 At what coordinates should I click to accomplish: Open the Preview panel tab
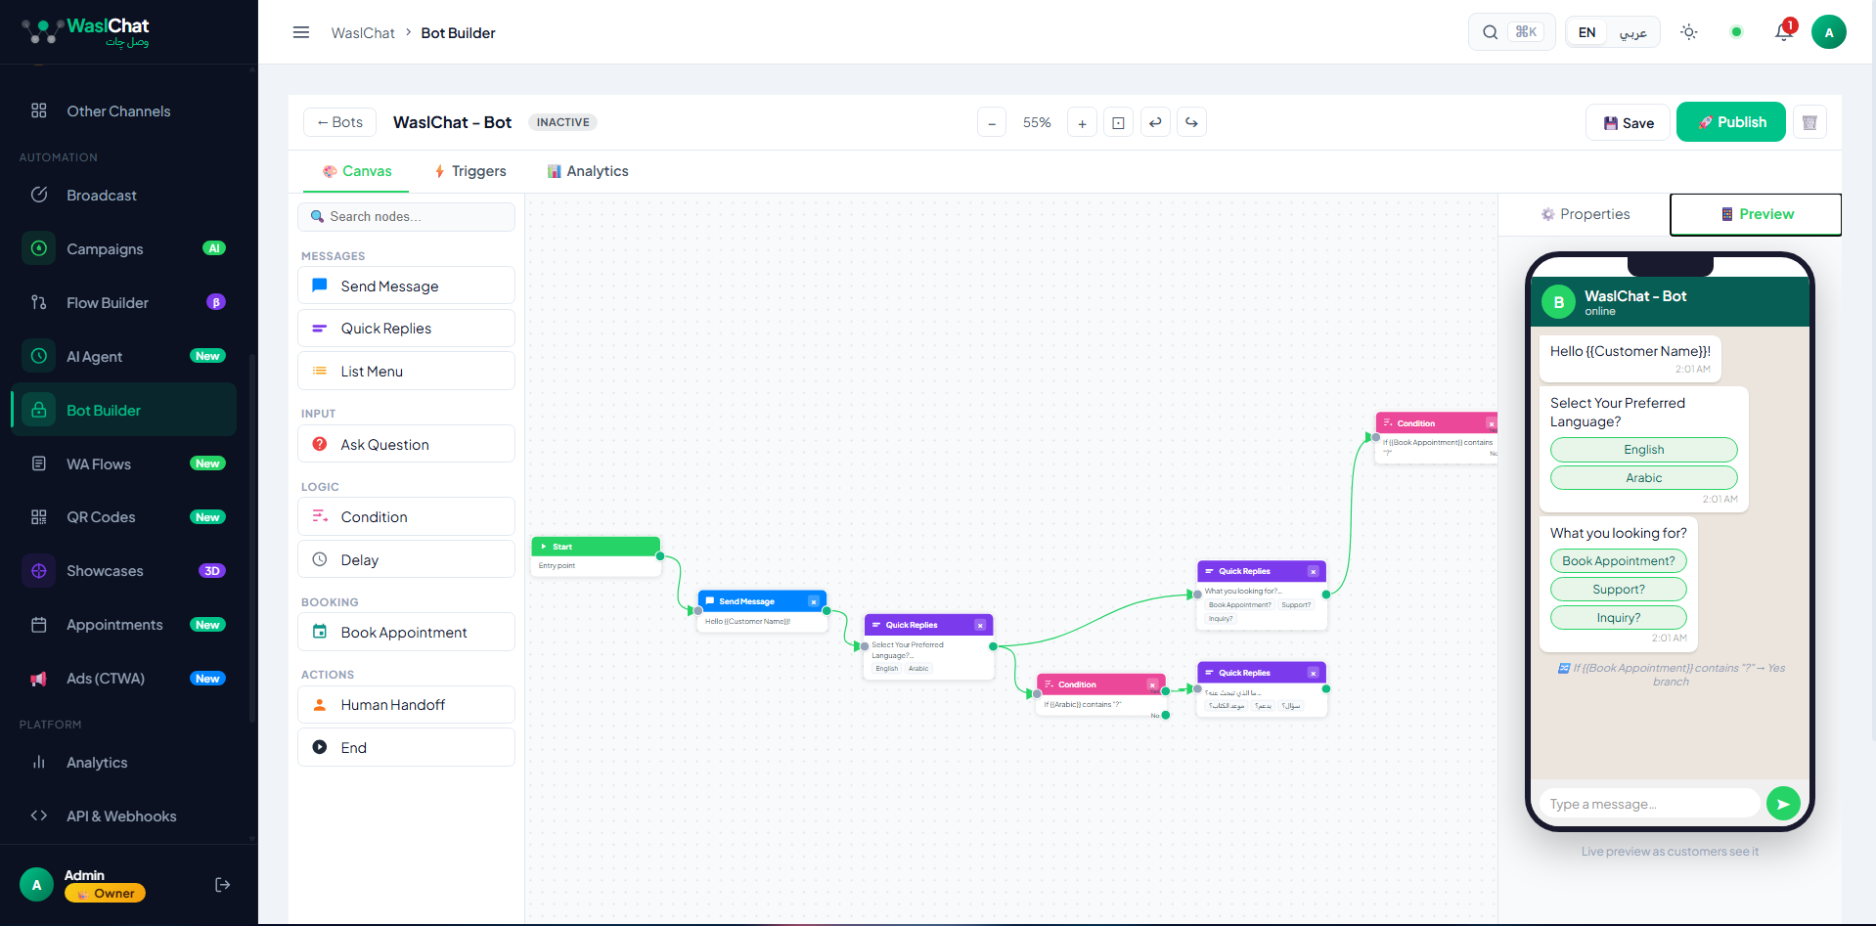click(1756, 214)
